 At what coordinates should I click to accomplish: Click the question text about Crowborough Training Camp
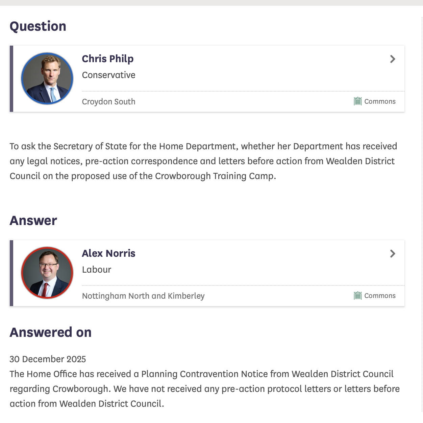(x=203, y=161)
